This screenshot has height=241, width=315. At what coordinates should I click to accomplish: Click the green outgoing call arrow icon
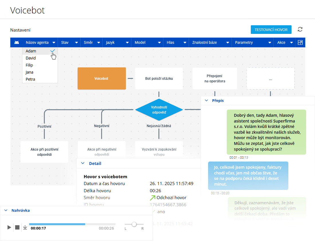point(152,197)
